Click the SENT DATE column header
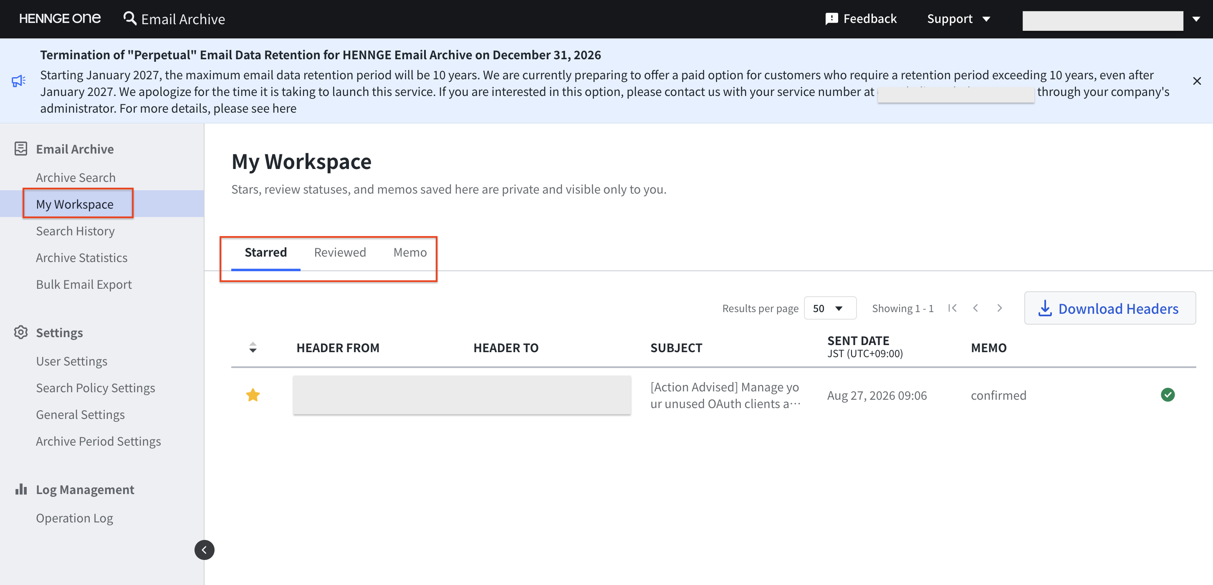The image size is (1213, 585). (x=865, y=347)
